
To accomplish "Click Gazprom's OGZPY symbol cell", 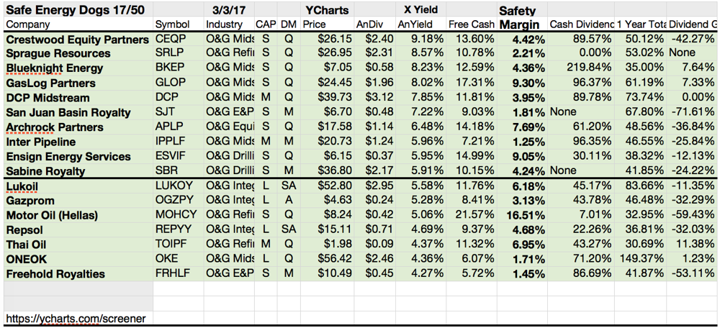I will [179, 201].
